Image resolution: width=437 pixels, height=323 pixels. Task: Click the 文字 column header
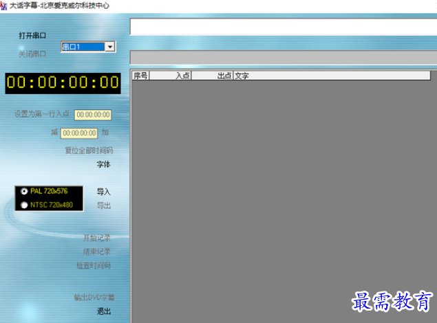pos(332,76)
